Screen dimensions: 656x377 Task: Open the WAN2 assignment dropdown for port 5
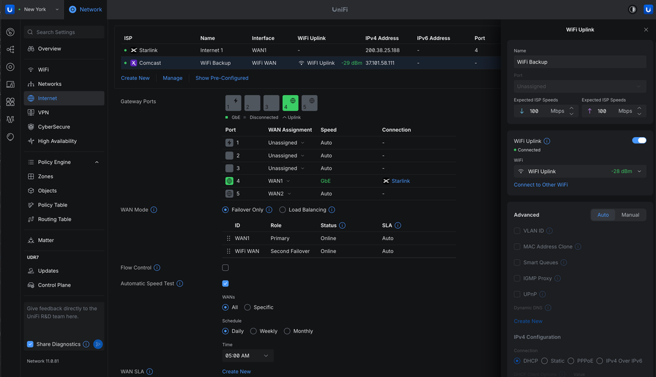279,193
